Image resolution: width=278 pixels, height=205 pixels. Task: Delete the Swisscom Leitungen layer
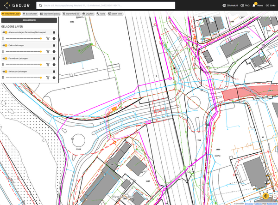point(54,72)
